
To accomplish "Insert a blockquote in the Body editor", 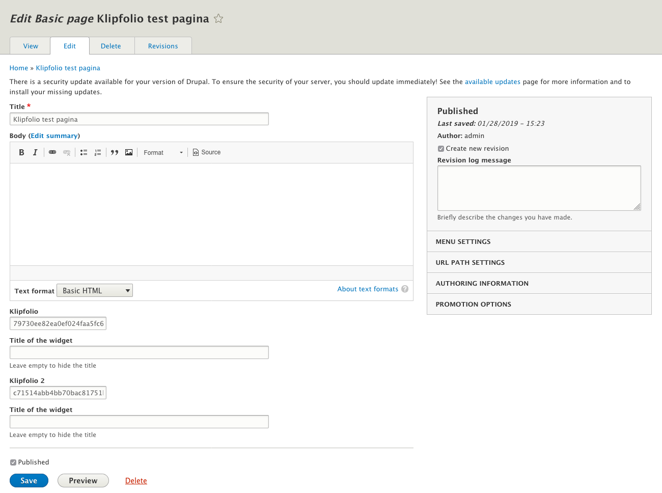I will [114, 152].
